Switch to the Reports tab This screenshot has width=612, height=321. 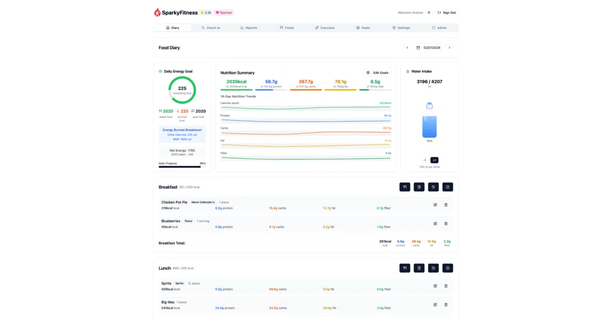pyautogui.click(x=248, y=28)
